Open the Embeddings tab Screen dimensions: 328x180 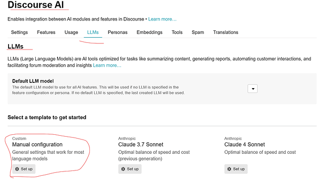[149, 32]
